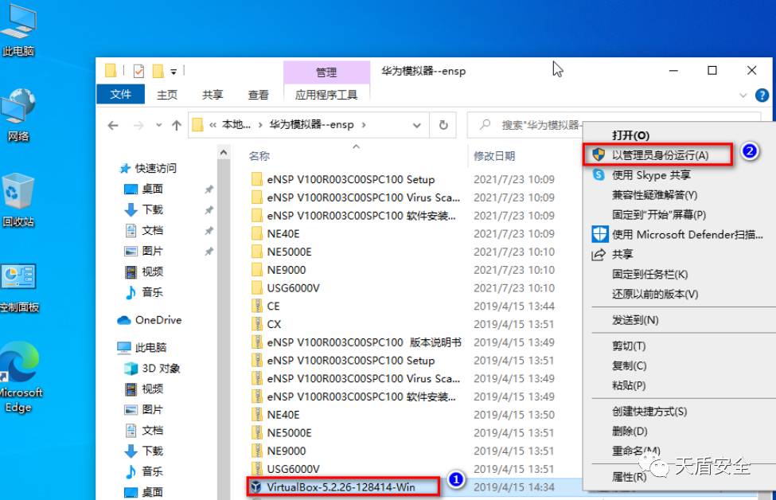Choose Open (打开) in context menu
Image resolution: width=776 pixels, height=500 pixels.
pos(630,135)
